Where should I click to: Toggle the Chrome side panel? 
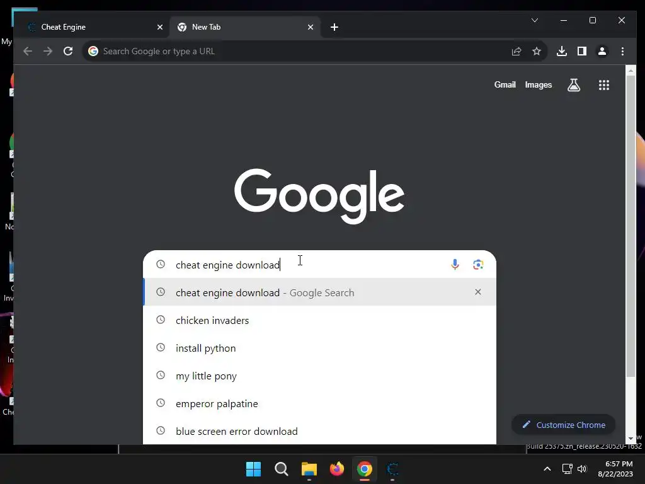coord(581,51)
